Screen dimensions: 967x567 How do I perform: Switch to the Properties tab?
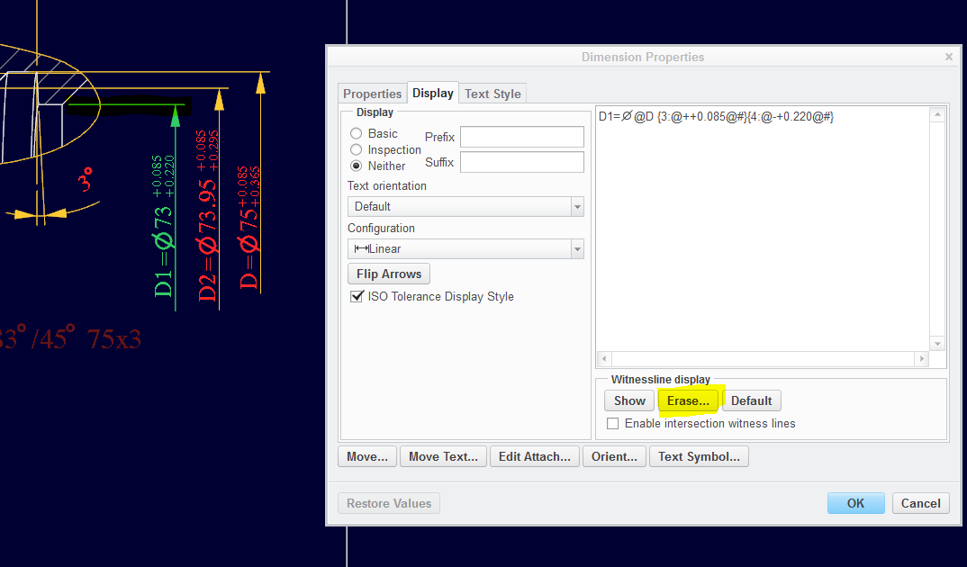tap(372, 94)
